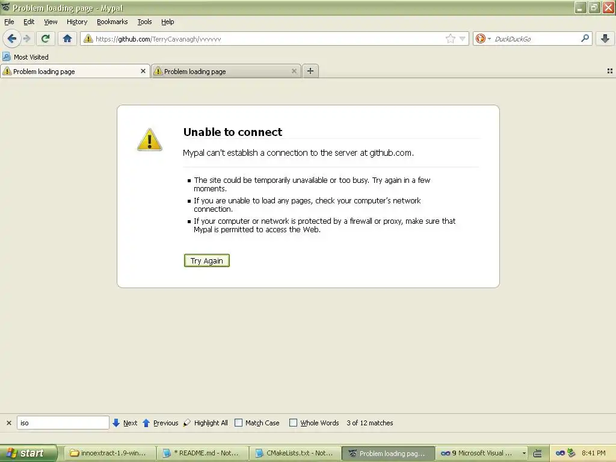Enable the Match Case checkbox
Viewport: 616px width, 462px height.
point(238,423)
